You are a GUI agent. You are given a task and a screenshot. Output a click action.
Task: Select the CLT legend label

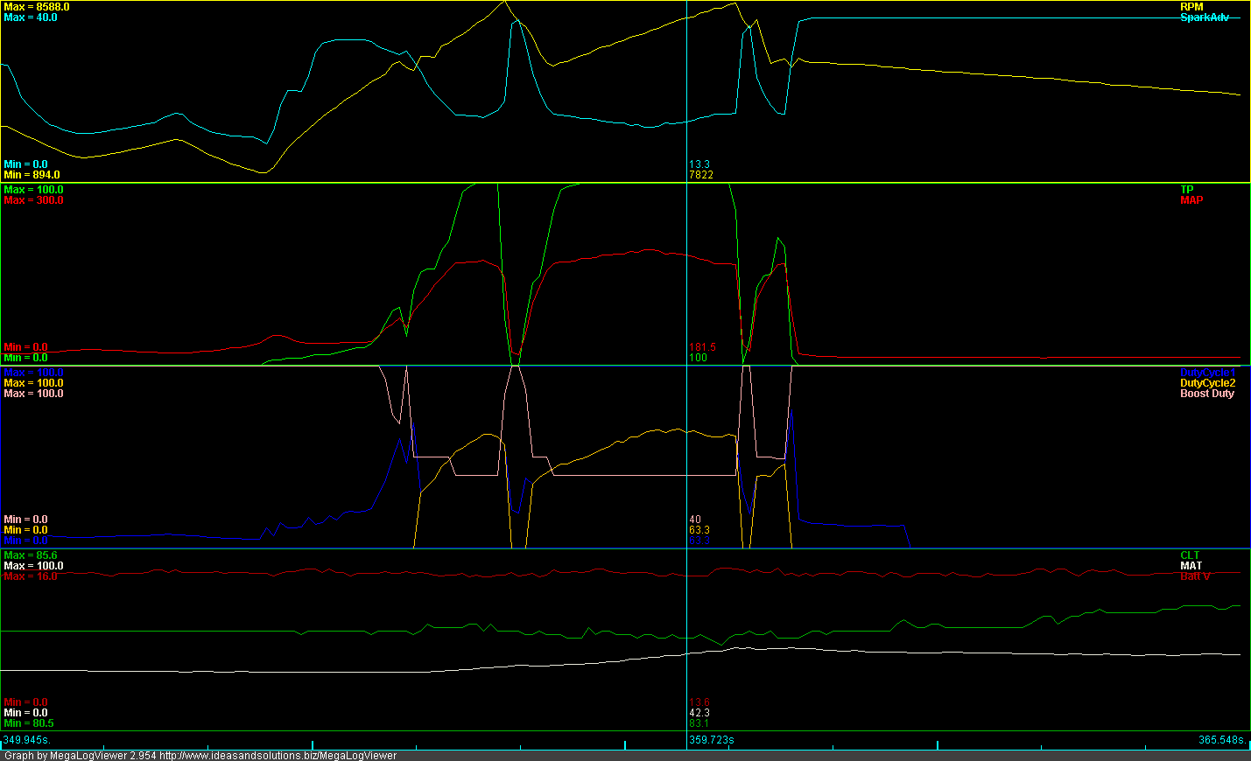tap(1190, 555)
